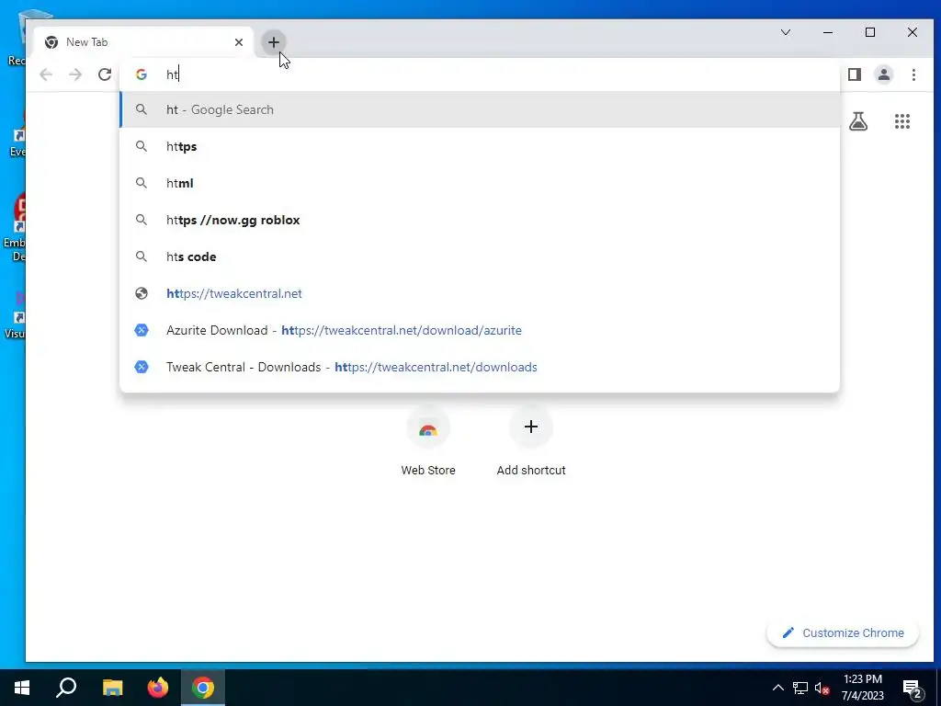Open the Windows Start menu
This screenshot has width=941, height=706.
[22, 688]
